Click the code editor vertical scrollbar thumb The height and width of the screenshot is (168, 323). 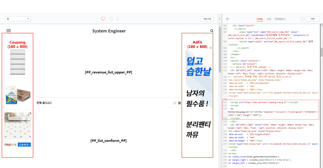click(x=322, y=52)
